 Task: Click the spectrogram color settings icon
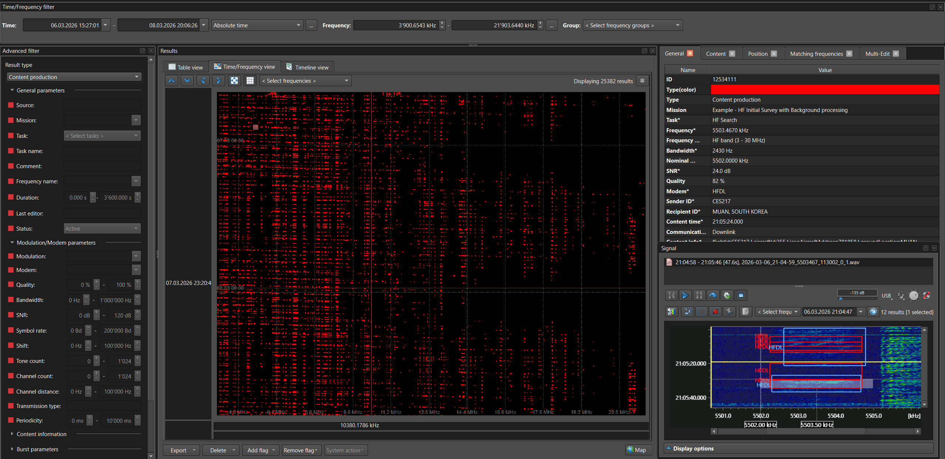671,312
